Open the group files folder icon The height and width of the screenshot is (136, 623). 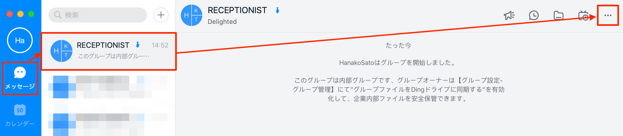(558, 16)
